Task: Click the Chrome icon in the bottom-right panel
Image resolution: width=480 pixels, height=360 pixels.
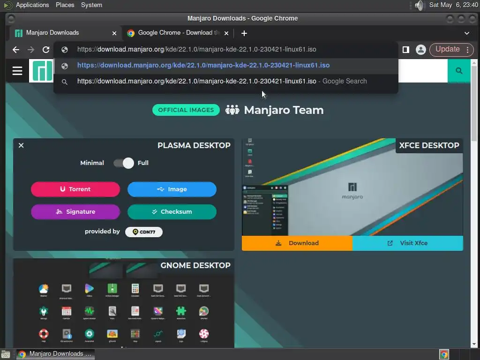Action: coord(444,354)
